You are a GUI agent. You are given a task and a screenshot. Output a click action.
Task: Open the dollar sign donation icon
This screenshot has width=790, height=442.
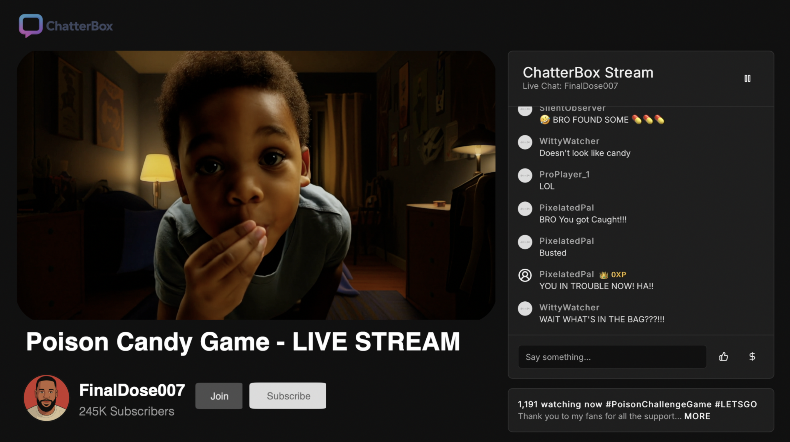pyautogui.click(x=752, y=356)
